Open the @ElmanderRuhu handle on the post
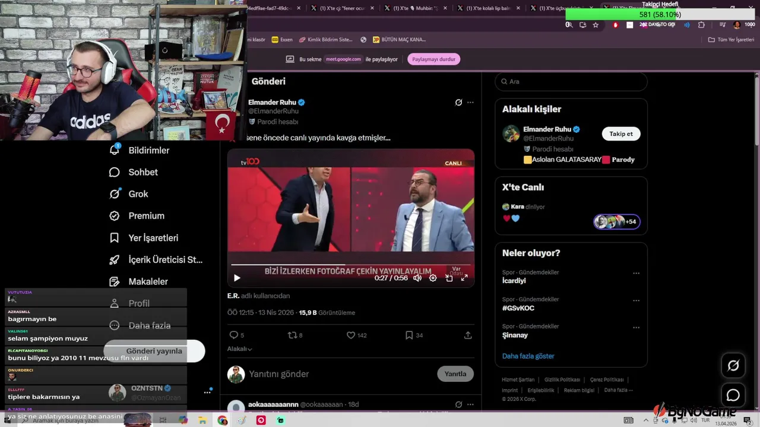 click(273, 111)
